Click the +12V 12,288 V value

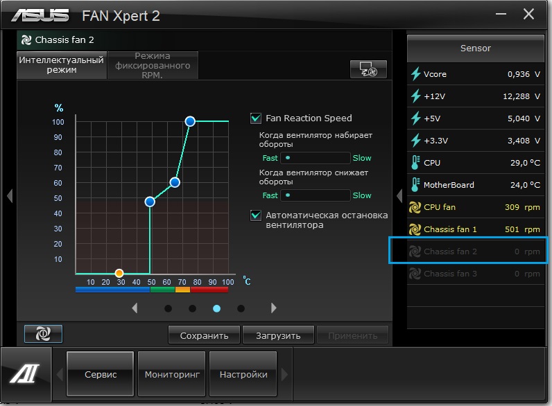tap(521, 96)
